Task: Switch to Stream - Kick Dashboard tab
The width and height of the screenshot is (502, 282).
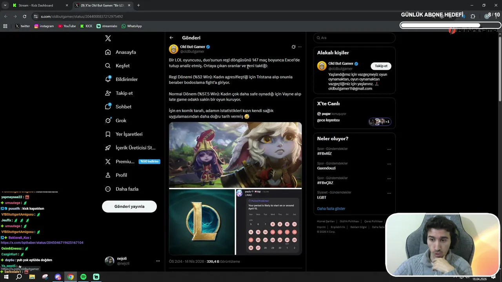Action: 40,5
